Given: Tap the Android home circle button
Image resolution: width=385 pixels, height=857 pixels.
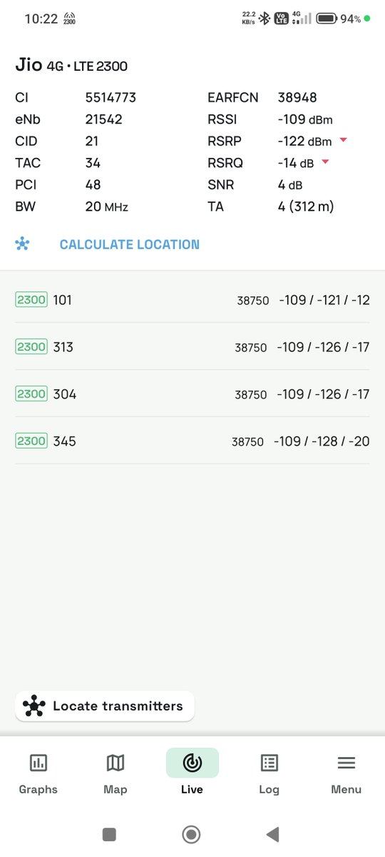Looking at the screenshot, I should [191, 833].
